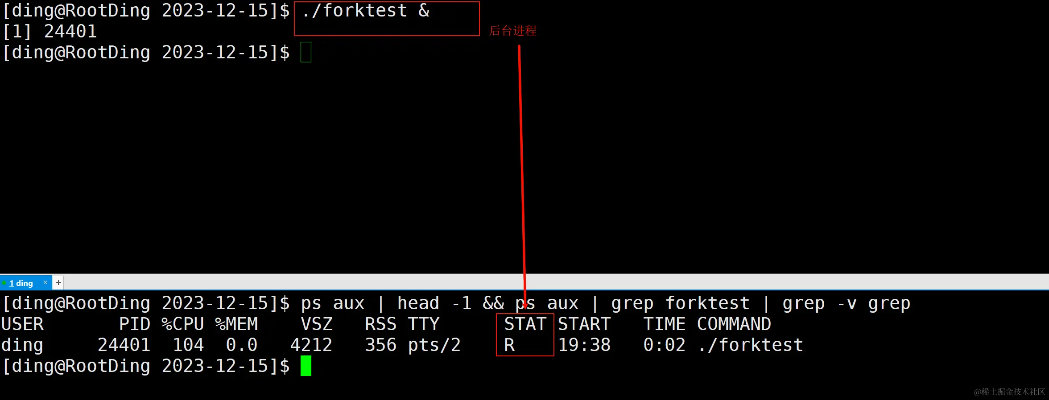Click the 'ding' user value in ps row
The height and width of the screenshot is (400, 1049).
pos(22,346)
